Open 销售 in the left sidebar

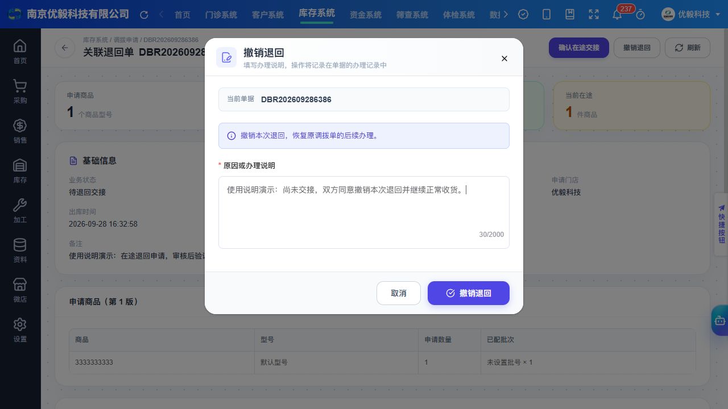[x=20, y=131]
